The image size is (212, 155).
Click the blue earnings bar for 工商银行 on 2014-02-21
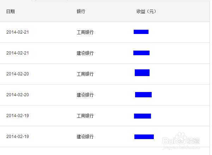coord(141,32)
